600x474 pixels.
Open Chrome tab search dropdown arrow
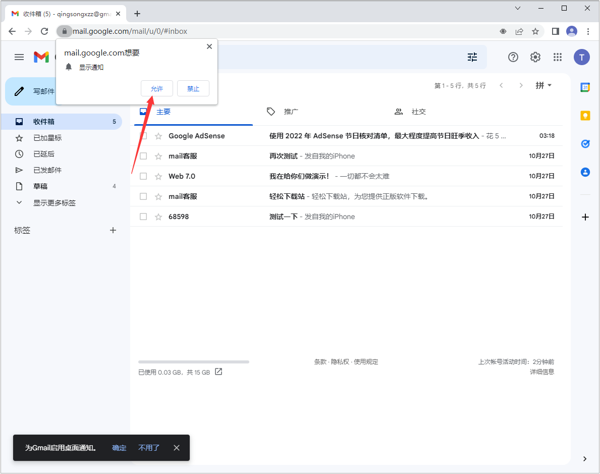(517, 8)
